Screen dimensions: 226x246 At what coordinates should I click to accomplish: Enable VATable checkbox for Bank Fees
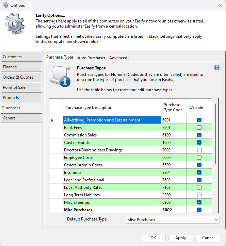pos(199,128)
